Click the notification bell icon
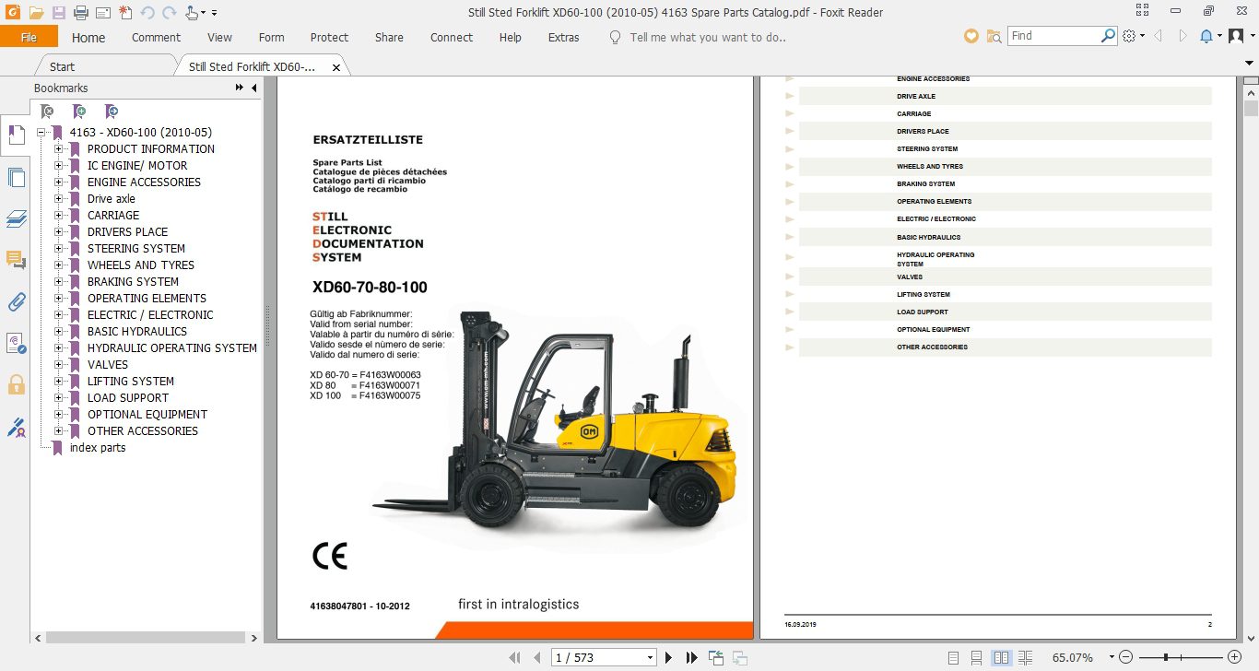 [x=1206, y=36]
